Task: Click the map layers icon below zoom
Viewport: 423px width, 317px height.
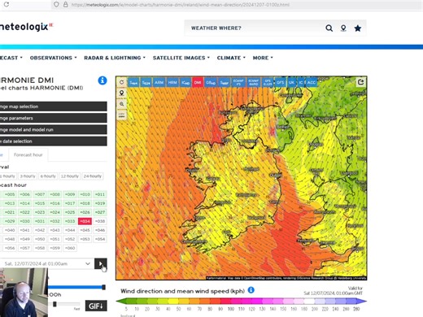Action: (122, 115)
